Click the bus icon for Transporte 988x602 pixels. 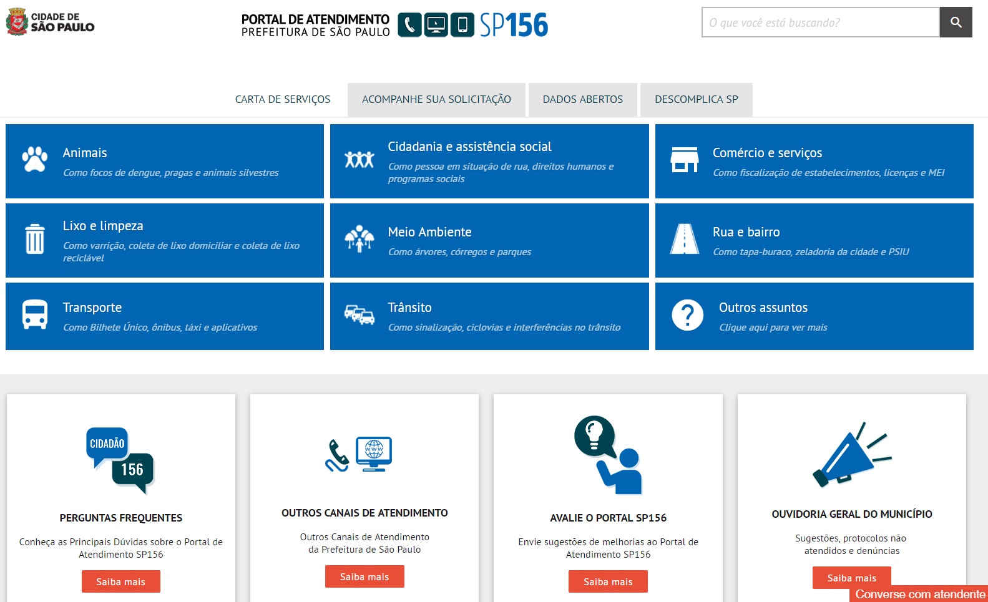point(35,314)
